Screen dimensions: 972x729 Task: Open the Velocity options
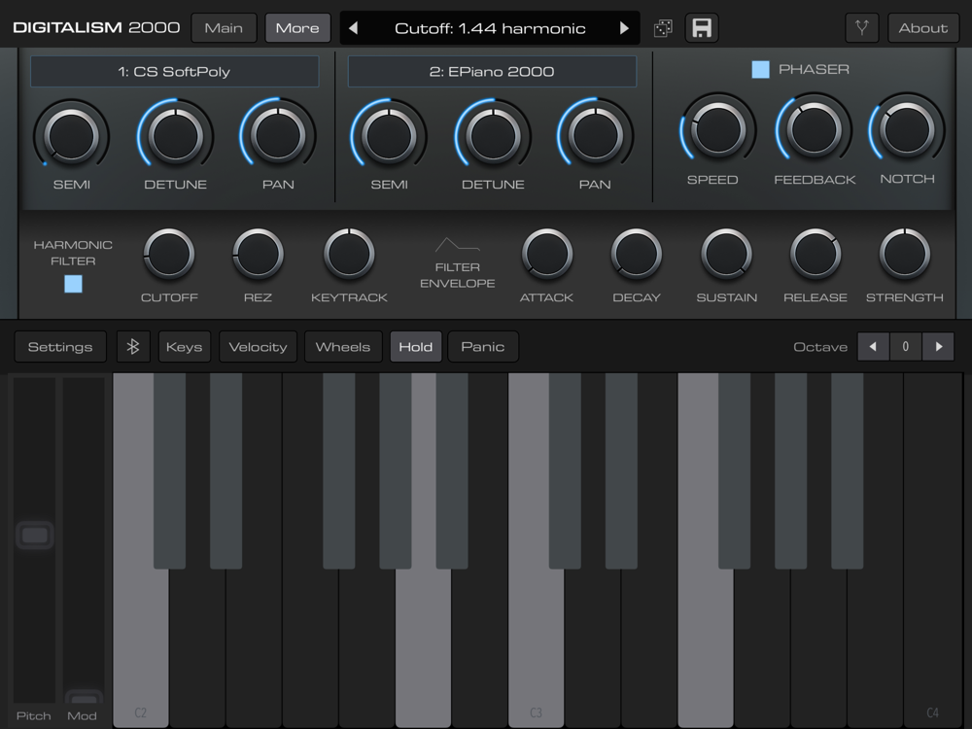pos(258,347)
